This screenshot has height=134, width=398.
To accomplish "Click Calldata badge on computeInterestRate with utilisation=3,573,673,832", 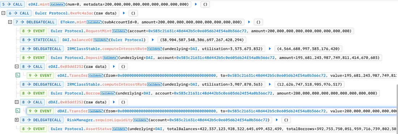I will point(155,49).
